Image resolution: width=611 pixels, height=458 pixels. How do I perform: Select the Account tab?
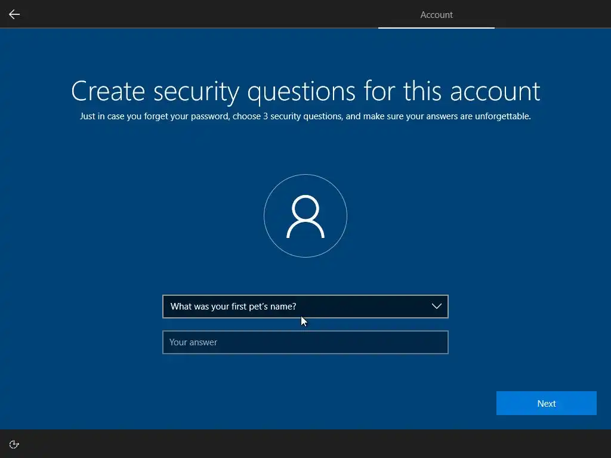(x=436, y=15)
